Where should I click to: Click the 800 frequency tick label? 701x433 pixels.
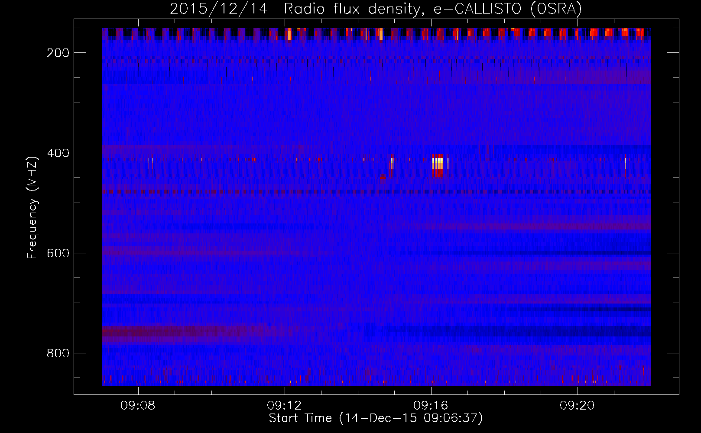[58, 353]
